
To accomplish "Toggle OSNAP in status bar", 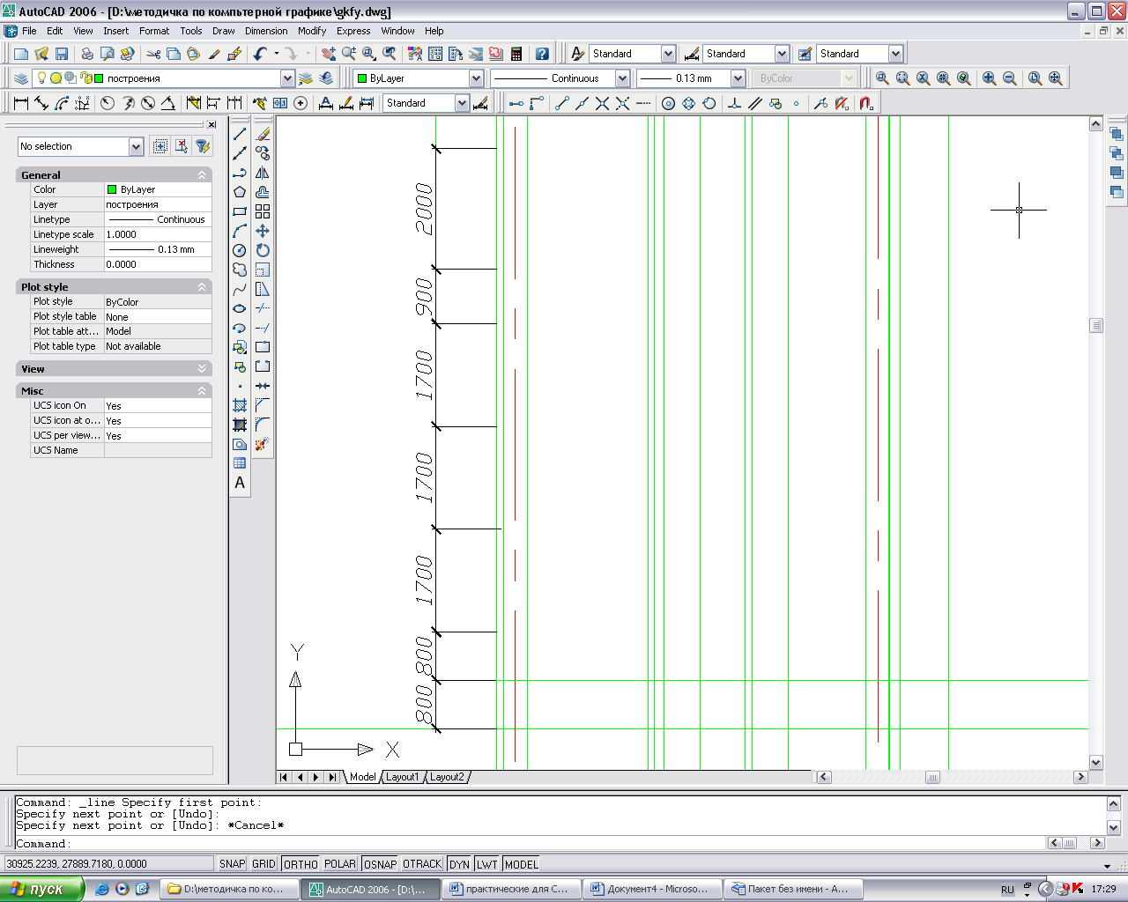I will (x=381, y=864).
